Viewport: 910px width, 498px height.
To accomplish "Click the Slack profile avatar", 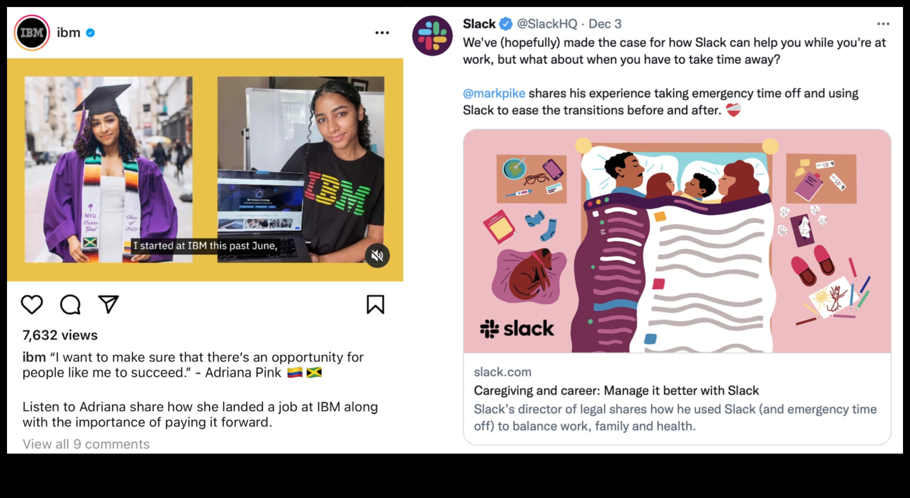I will [432, 36].
